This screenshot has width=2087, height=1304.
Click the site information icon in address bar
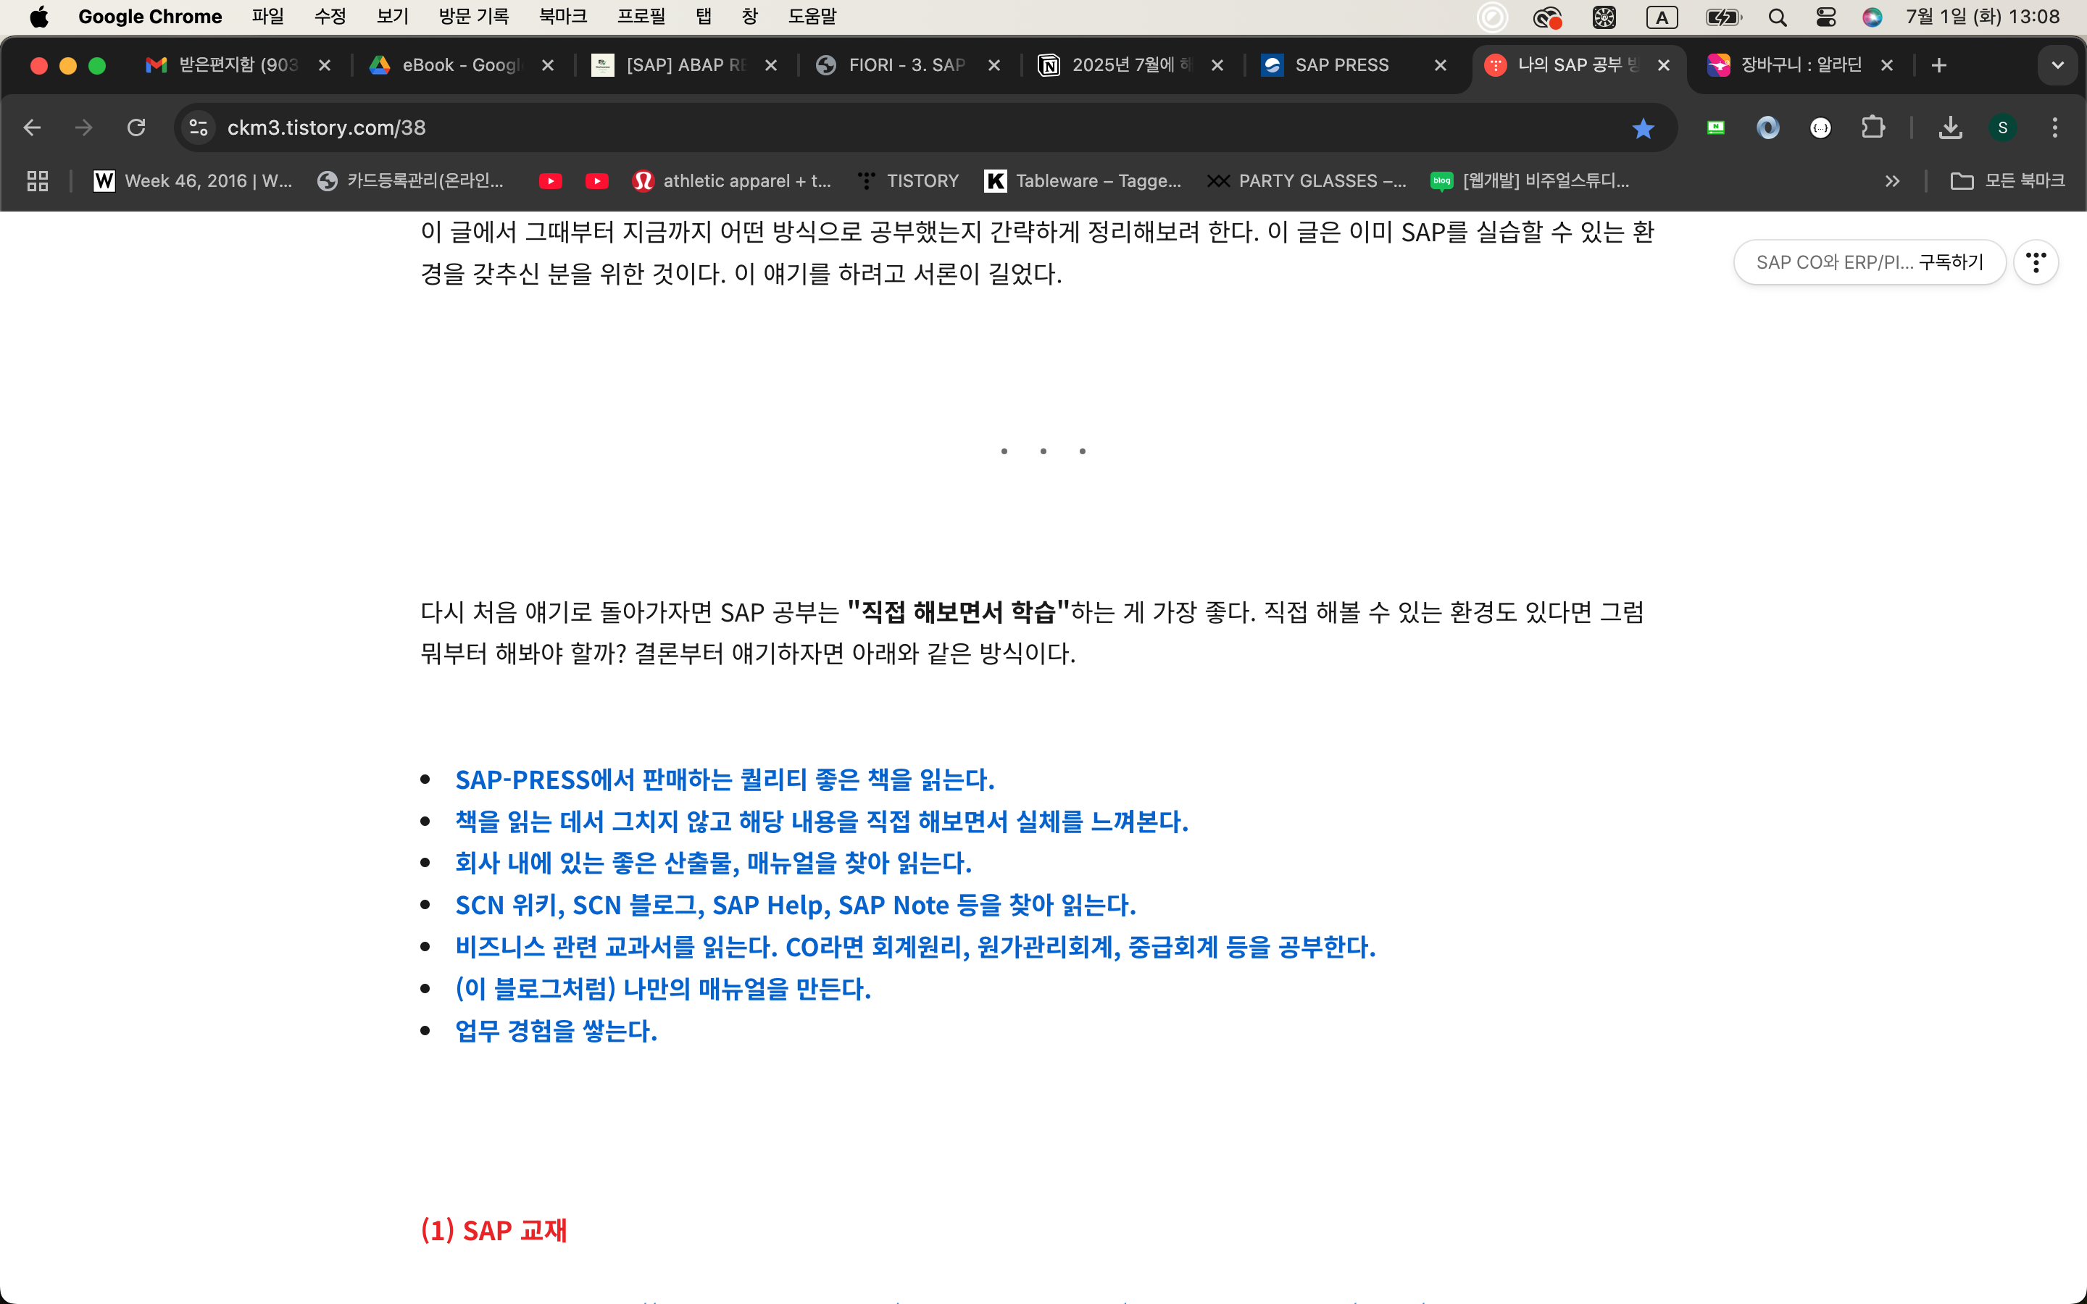point(199,128)
